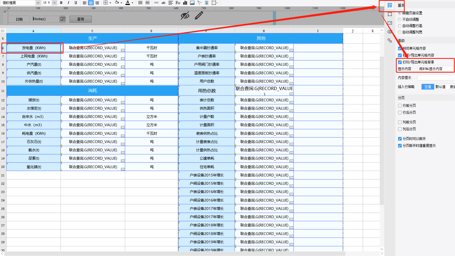Click the floating element icon
Viewport: 455px width, 256px height.
coord(214,3)
